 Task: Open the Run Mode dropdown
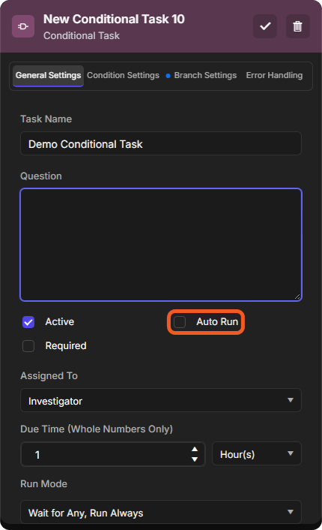161,513
